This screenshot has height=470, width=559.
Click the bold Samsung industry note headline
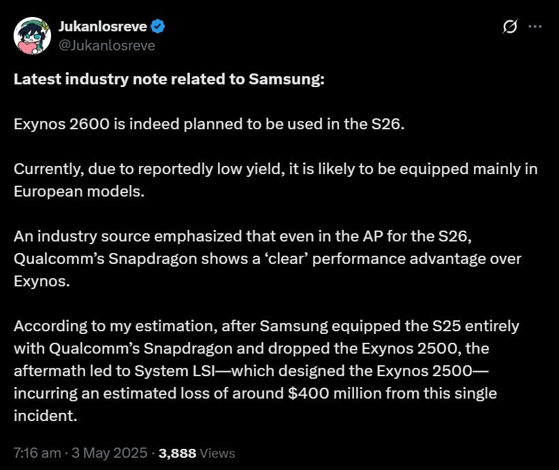(x=170, y=80)
